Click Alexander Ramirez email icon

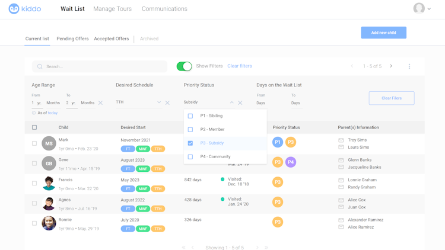coord(341,220)
